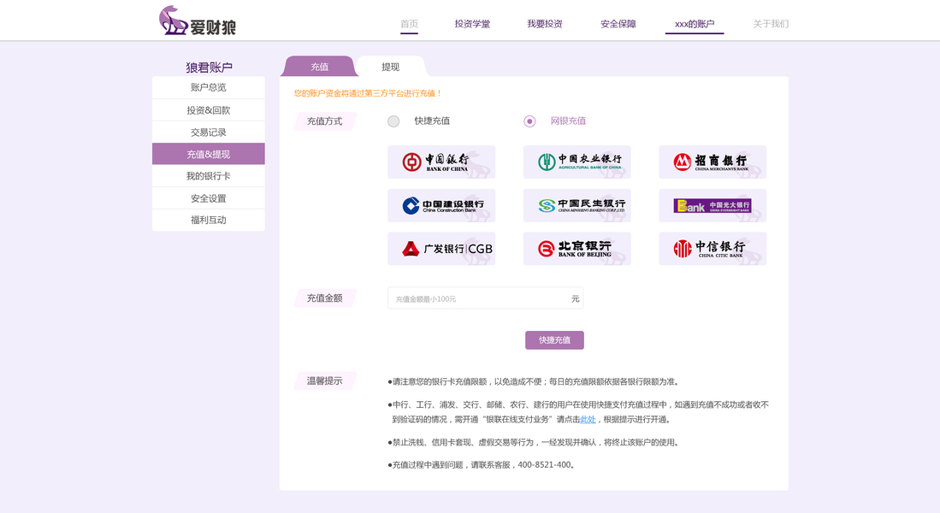Navigate to 安全保障 in top menu
Viewport: 940px width, 513px height.
pos(618,23)
